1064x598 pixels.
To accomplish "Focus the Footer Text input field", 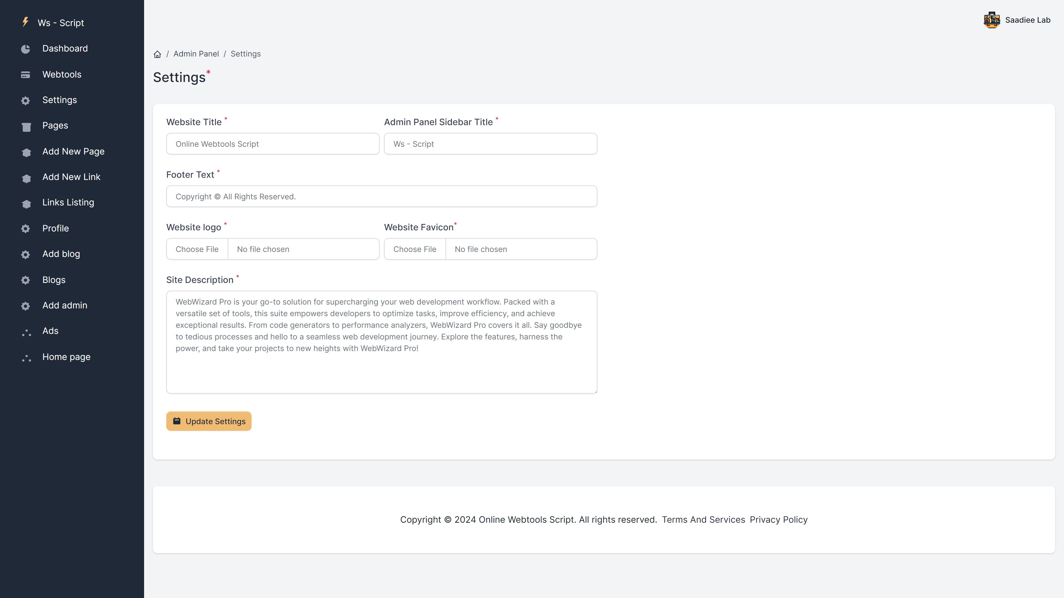I will point(382,197).
